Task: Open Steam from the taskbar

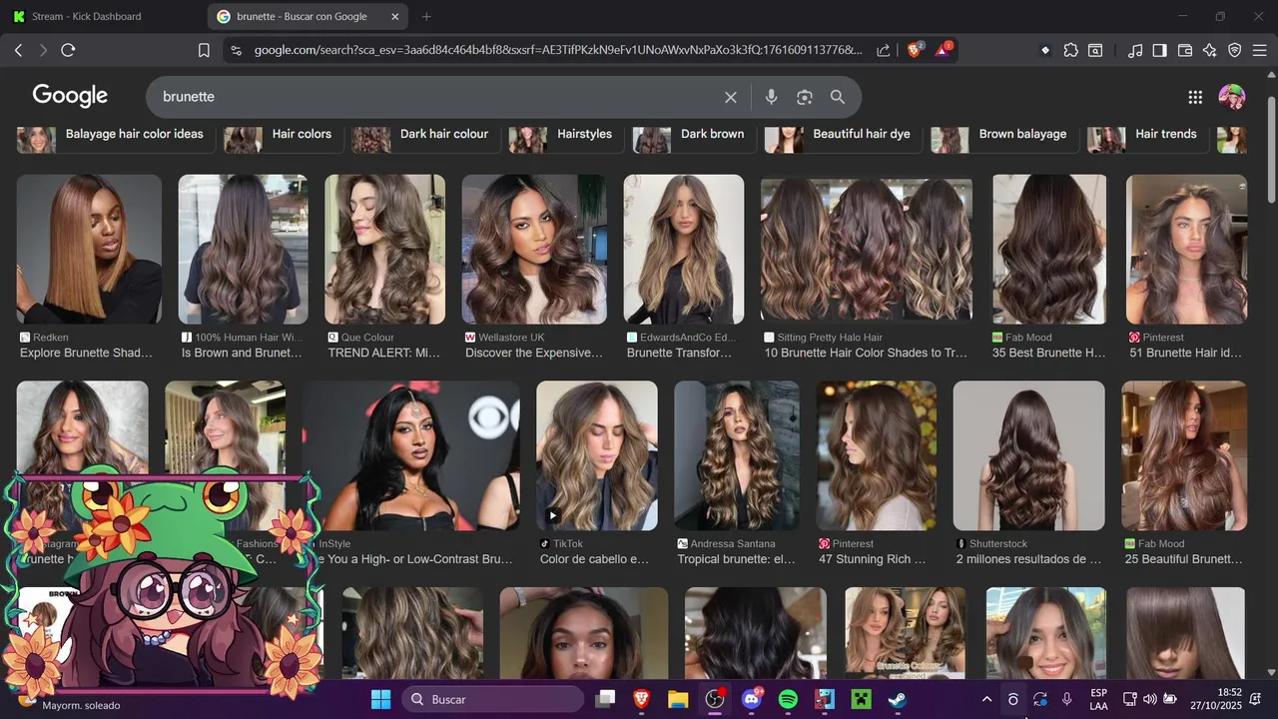Action: click(898, 699)
